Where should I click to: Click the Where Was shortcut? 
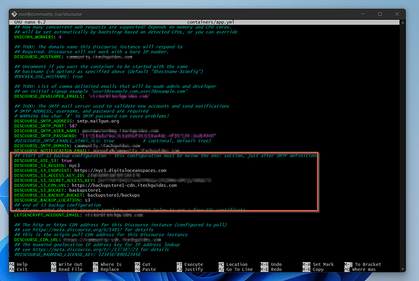360,269
